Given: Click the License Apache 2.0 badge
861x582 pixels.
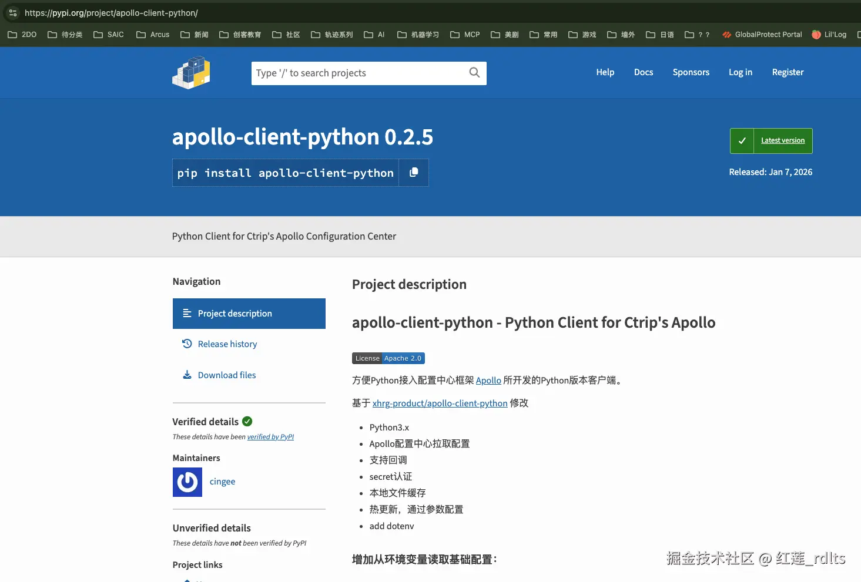Looking at the screenshot, I should 388,358.
